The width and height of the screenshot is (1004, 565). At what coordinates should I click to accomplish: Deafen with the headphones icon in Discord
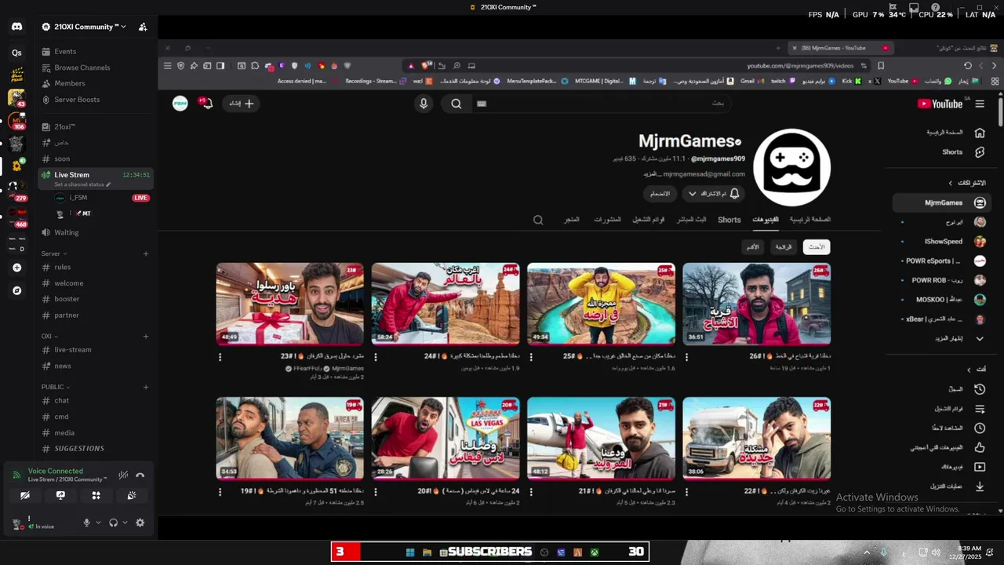point(113,523)
